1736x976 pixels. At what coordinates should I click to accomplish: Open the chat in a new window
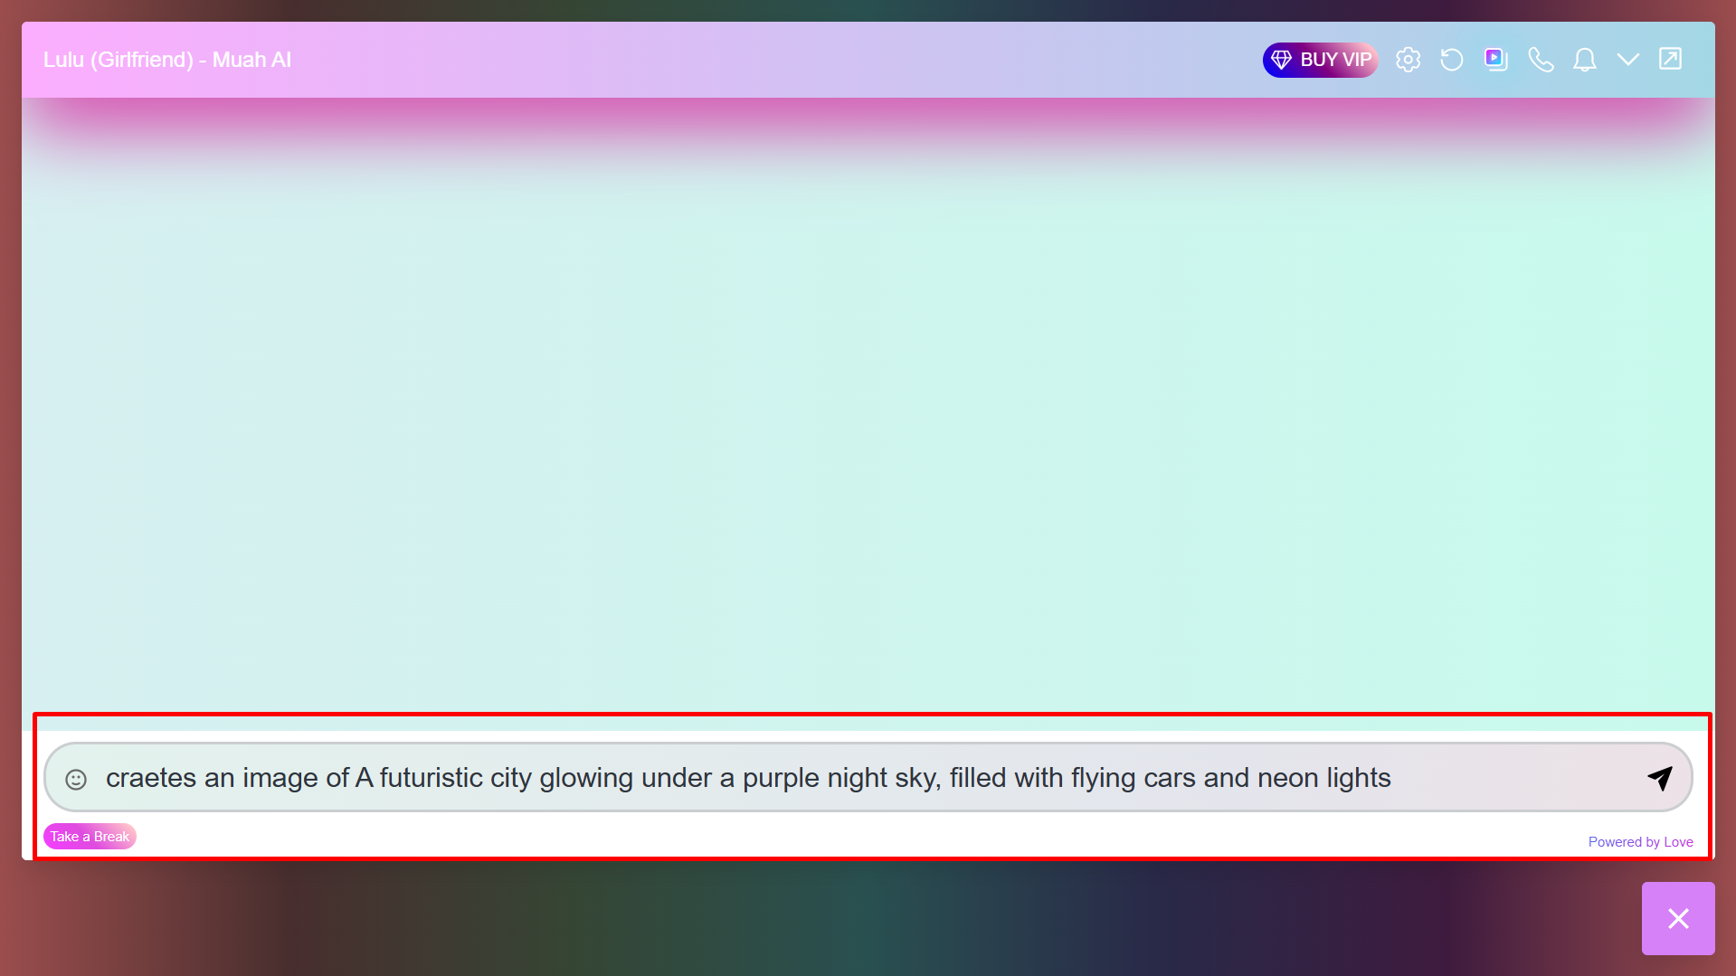point(1670,59)
